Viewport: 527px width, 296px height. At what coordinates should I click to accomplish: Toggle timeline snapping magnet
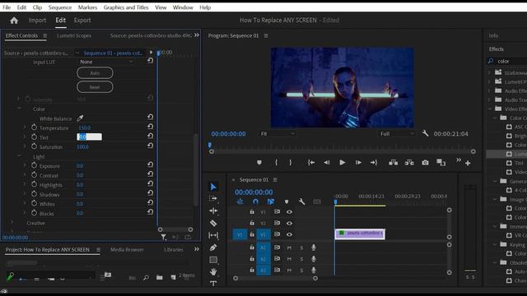255,201
